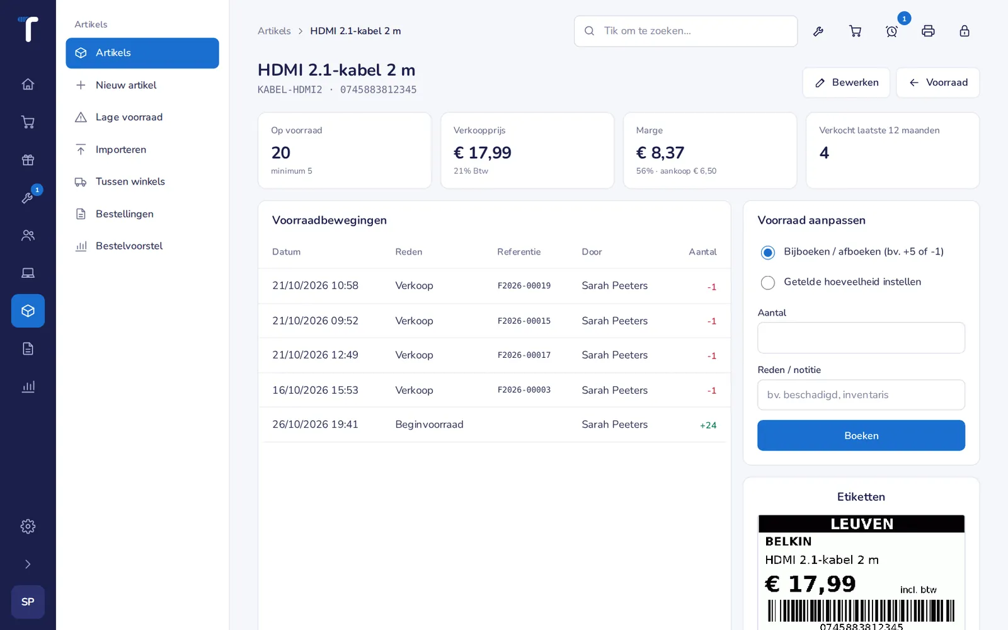The image size is (1008, 630).
Task: Open Bestelvoorstel menu item
Action: (142, 246)
